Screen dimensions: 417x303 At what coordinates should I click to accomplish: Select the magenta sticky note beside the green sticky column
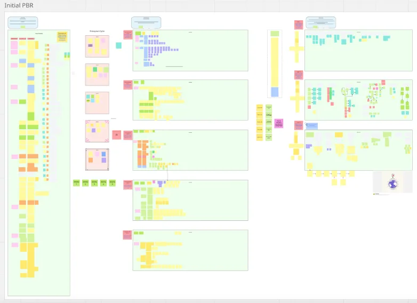pos(279,123)
